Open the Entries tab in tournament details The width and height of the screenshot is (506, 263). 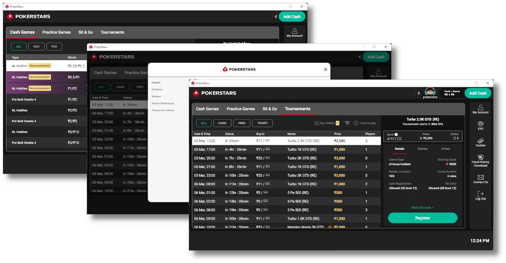click(x=423, y=149)
